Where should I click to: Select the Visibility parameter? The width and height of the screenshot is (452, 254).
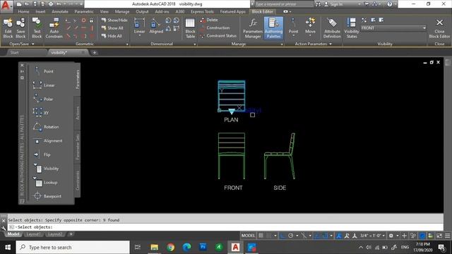pyautogui.click(x=47, y=168)
